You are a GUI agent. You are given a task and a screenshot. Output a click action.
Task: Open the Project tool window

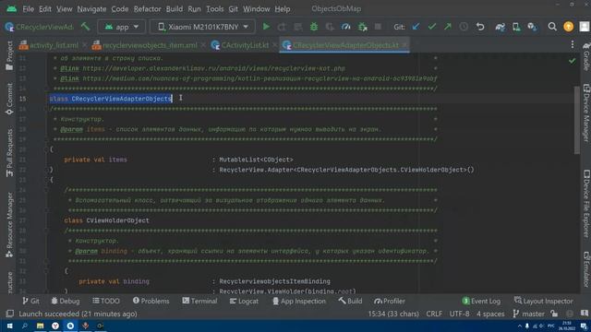click(x=9, y=55)
